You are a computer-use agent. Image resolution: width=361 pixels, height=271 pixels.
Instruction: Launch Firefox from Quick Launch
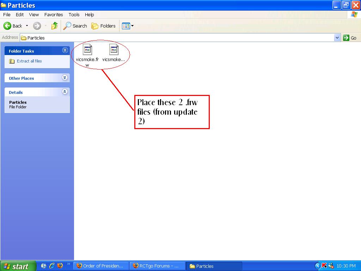[x=60, y=266]
